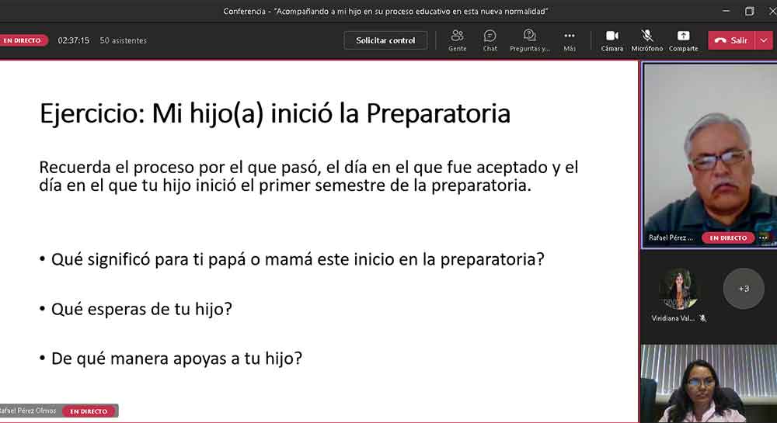
Task: Leave the meeting with Salir button
Action: click(x=731, y=40)
